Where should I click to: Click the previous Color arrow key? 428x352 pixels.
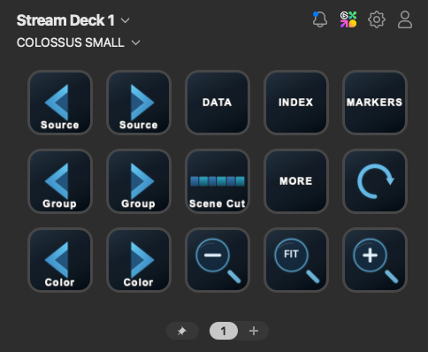click(60, 260)
